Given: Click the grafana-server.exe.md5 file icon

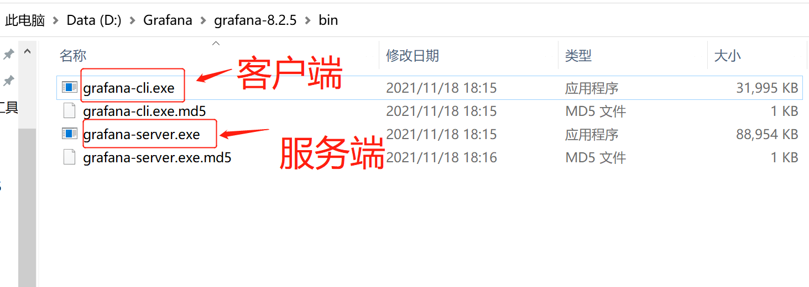Looking at the screenshot, I should [x=70, y=157].
